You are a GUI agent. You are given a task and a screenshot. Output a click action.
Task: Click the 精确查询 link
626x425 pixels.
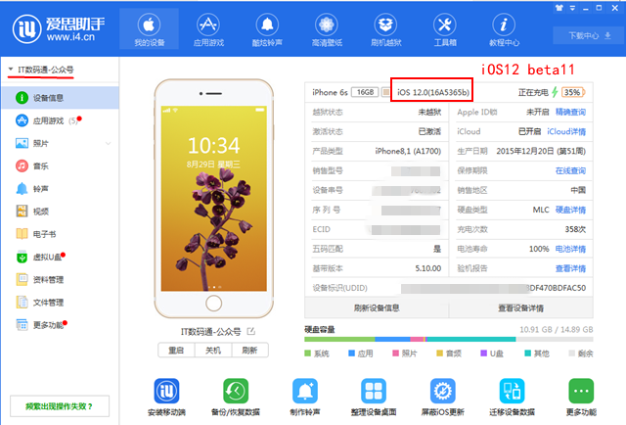tap(570, 112)
